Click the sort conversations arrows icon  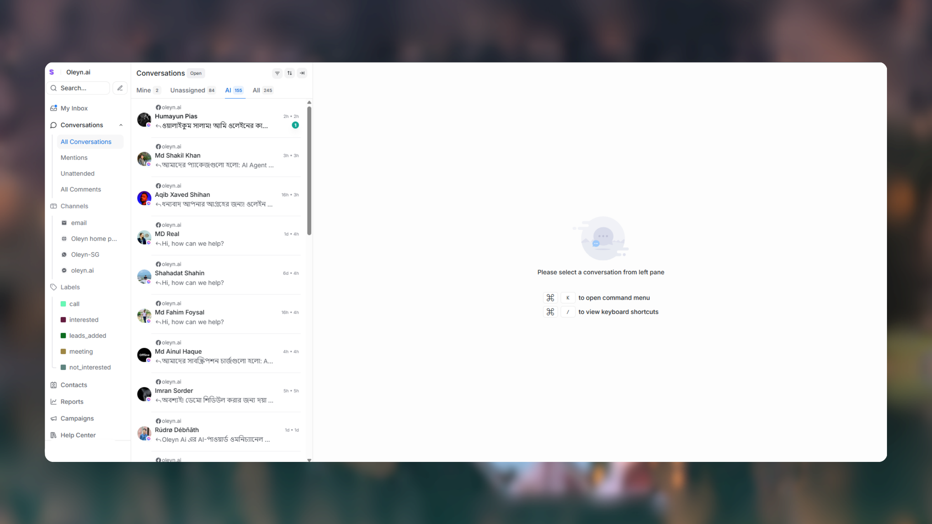[290, 73]
